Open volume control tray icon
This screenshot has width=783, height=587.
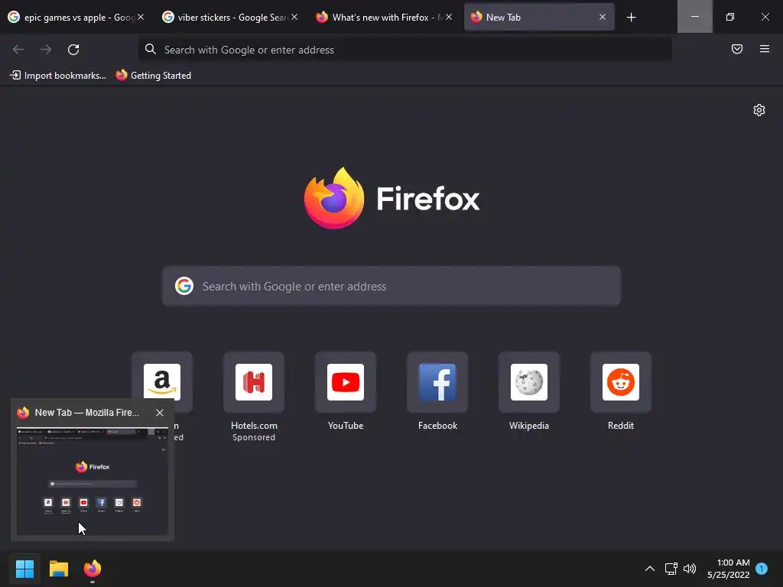pyautogui.click(x=690, y=569)
